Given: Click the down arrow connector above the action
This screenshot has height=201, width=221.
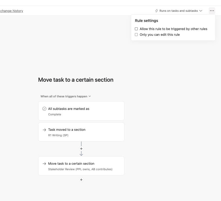Looking at the screenshot, I should click(81, 154).
